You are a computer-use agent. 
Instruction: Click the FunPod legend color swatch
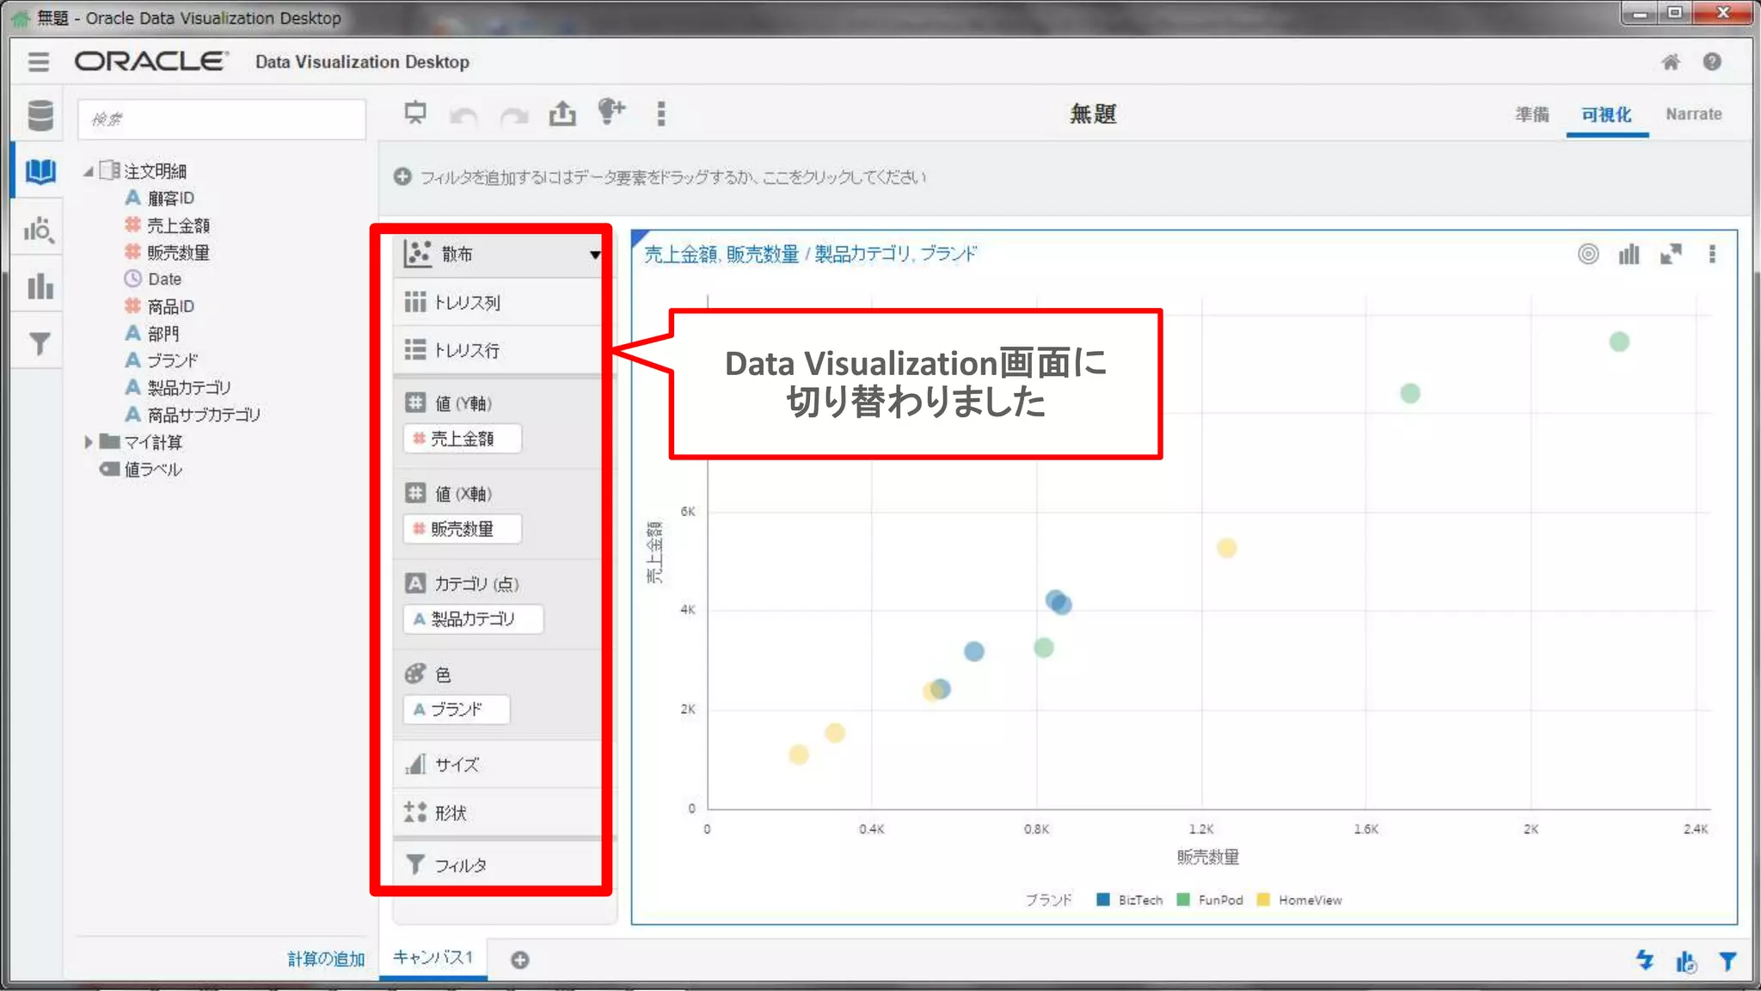click(x=1183, y=900)
